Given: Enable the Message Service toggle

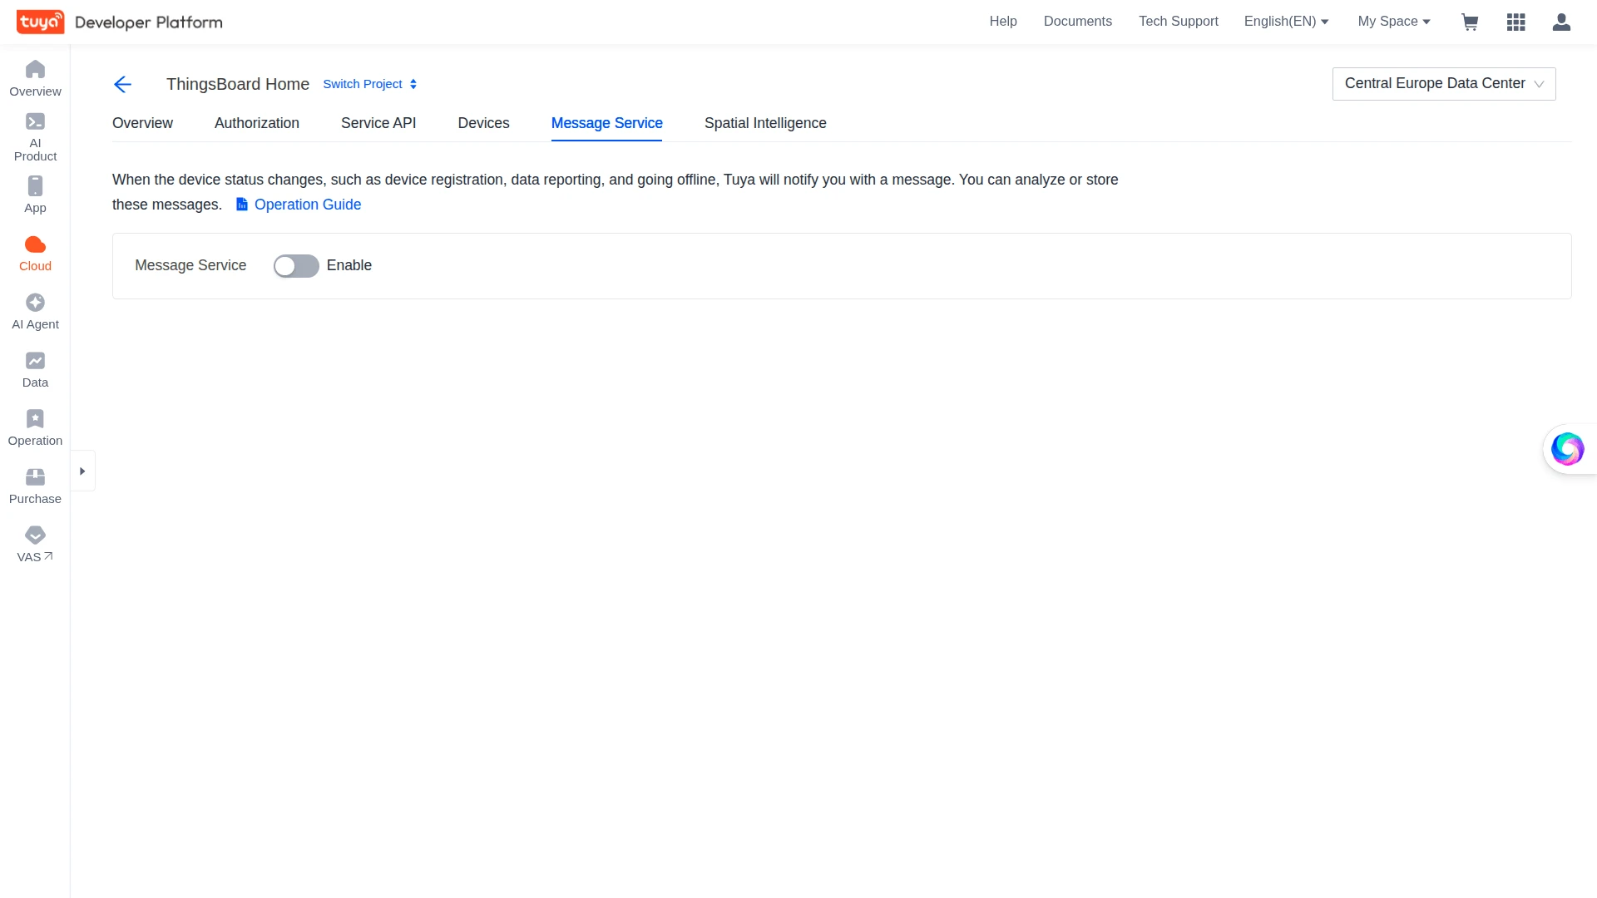Looking at the screenshot, I should tap(296, 266).
